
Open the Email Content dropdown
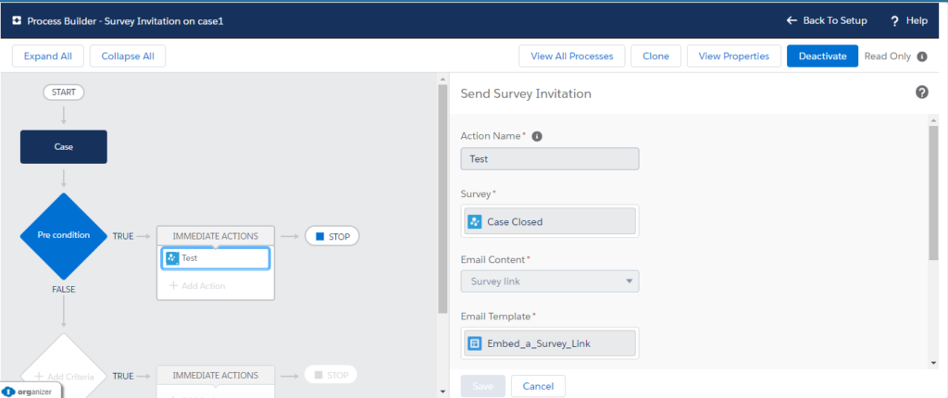point(549,281)
